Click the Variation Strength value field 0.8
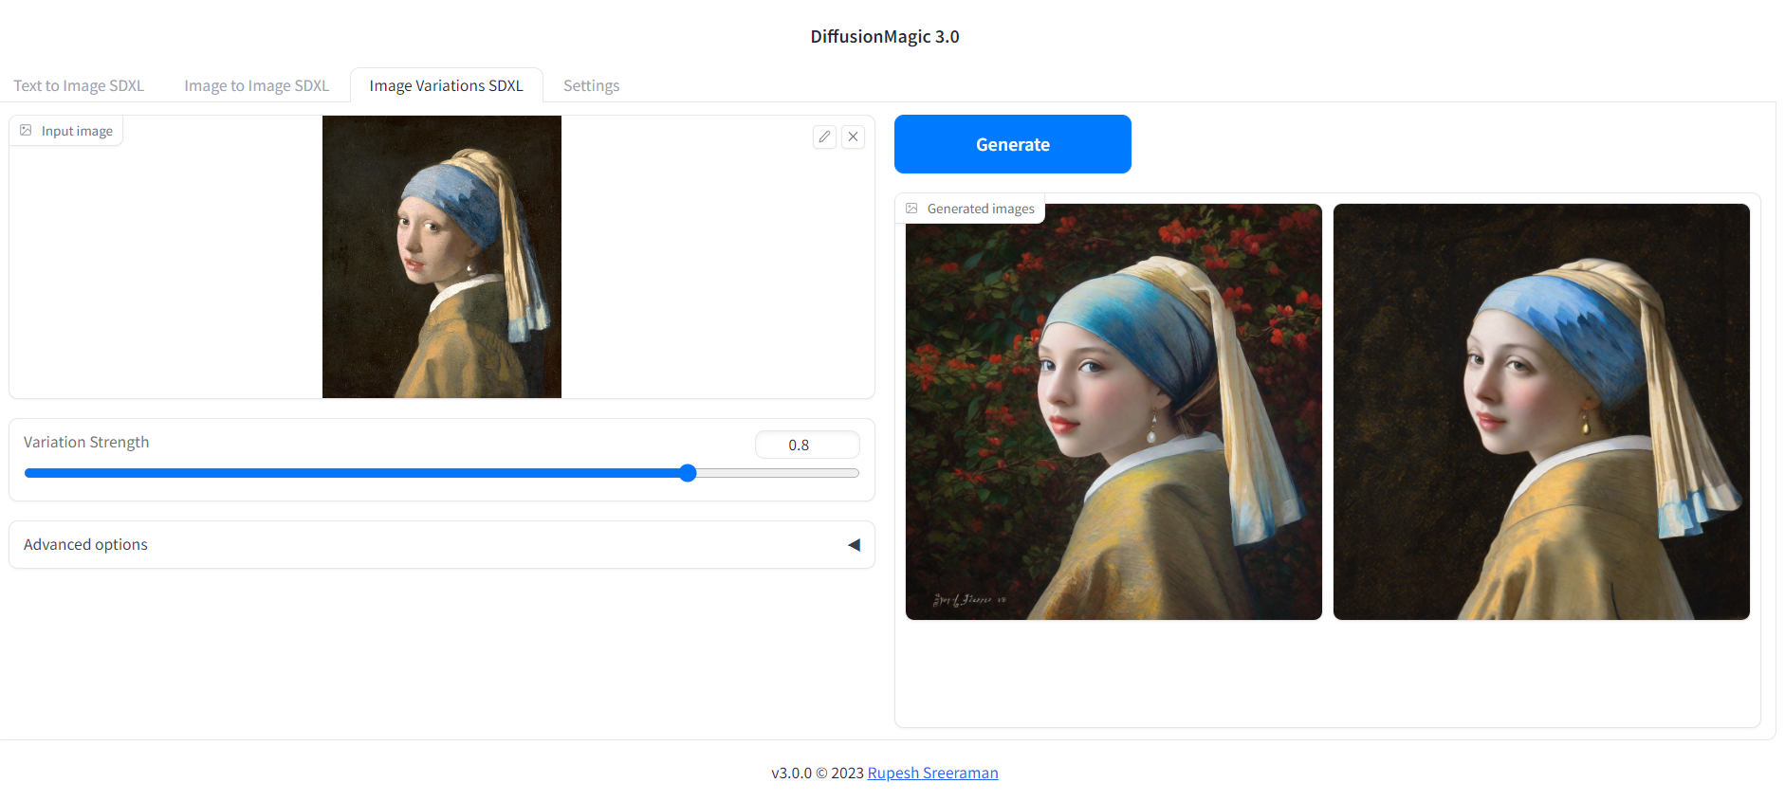The image size is (1785, 801). pyautogui.click(x=807, y=445)
